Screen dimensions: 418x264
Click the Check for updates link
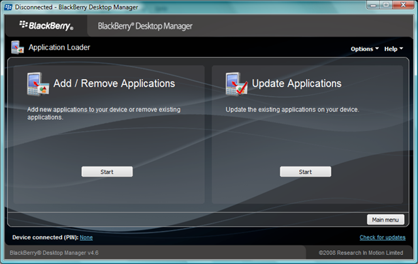click(383, 237)
